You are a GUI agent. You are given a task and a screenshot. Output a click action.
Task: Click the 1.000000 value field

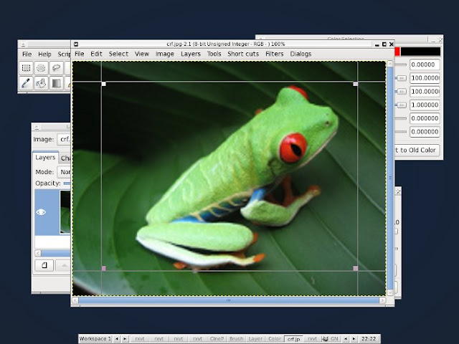(425, 105)
